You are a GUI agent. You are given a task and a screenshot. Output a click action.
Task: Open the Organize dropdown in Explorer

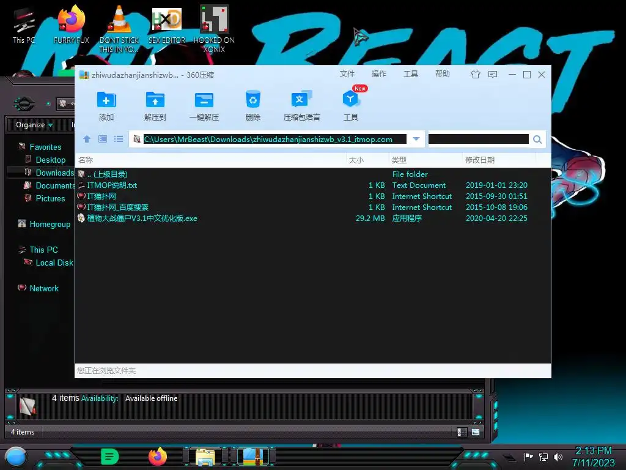(34, 125)
